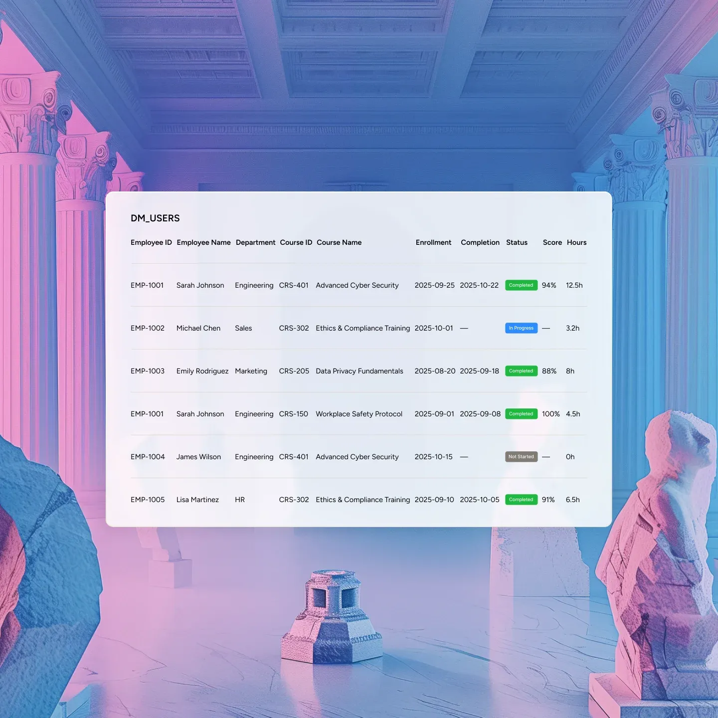Click the 2025-10-22 completion date
This screenshot has height=718, width=718.
(479, 285)
